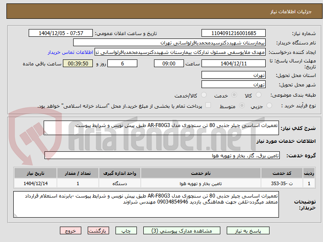Screen dimensions: 323x242
Task: Click the service group field 'تامین برق، گاز'
Action: pyautogui.click(x=162, y=155)
